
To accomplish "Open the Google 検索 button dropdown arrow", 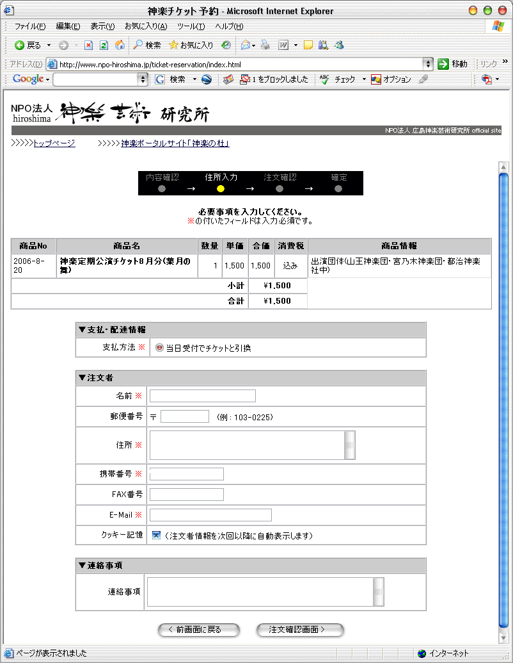I will [x=194, y=79].
